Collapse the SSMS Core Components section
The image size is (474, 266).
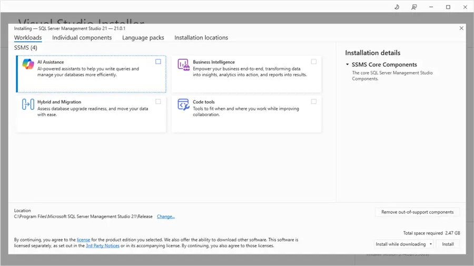click(348, 64)
